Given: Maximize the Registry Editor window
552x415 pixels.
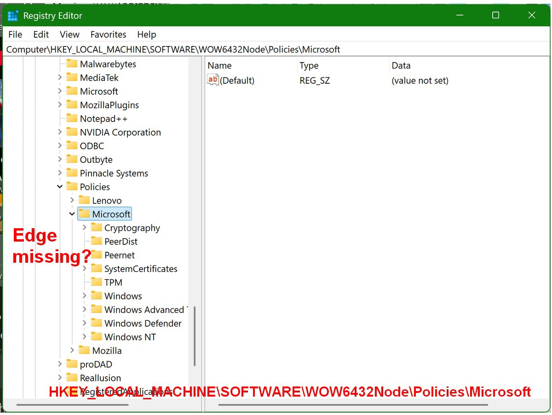Looking at the screenshot, I should click(495, 16).
